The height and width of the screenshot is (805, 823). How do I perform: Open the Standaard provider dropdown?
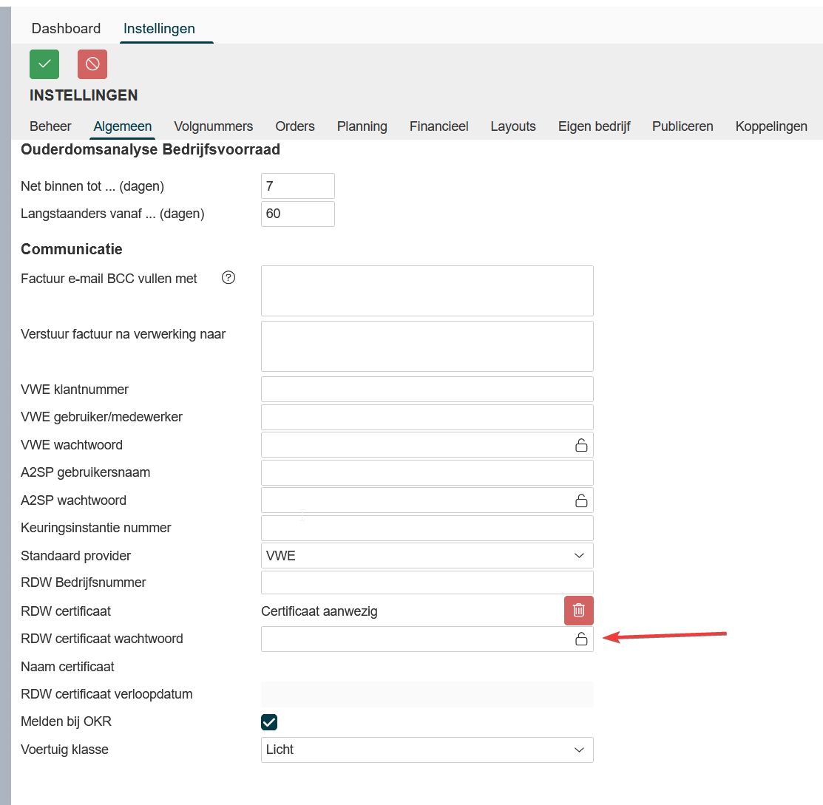[x=427, y=556]
